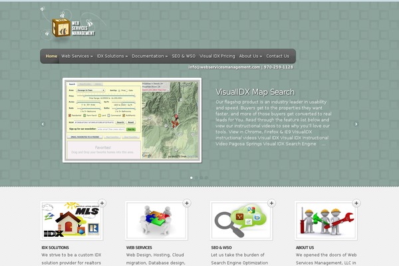Open the About Us workers thumbnail
This screenshot has height=266, width=399.
click(x=326, y=220)
